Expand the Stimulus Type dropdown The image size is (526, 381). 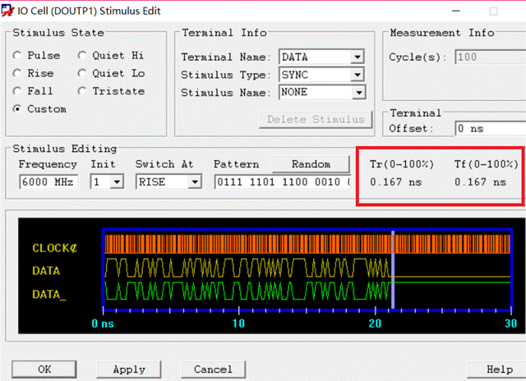357,75
